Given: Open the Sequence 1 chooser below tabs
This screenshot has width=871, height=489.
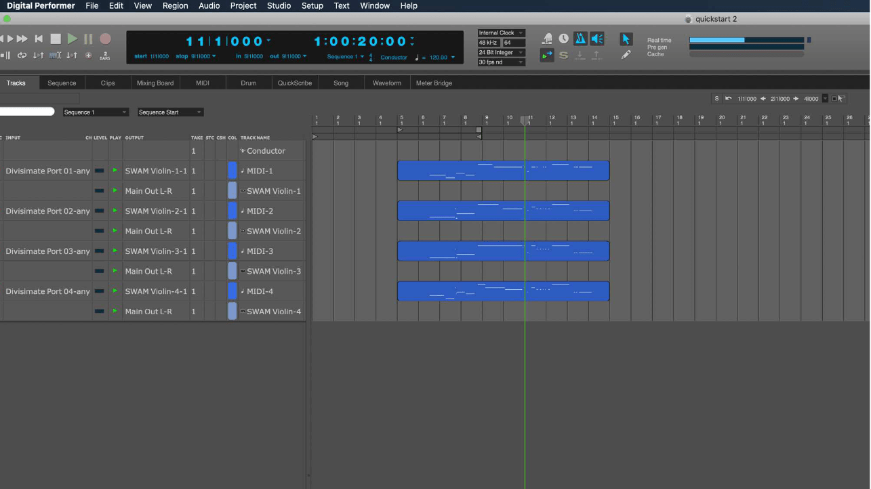Looking at the screenshot, I should click(x=96, y=112).
